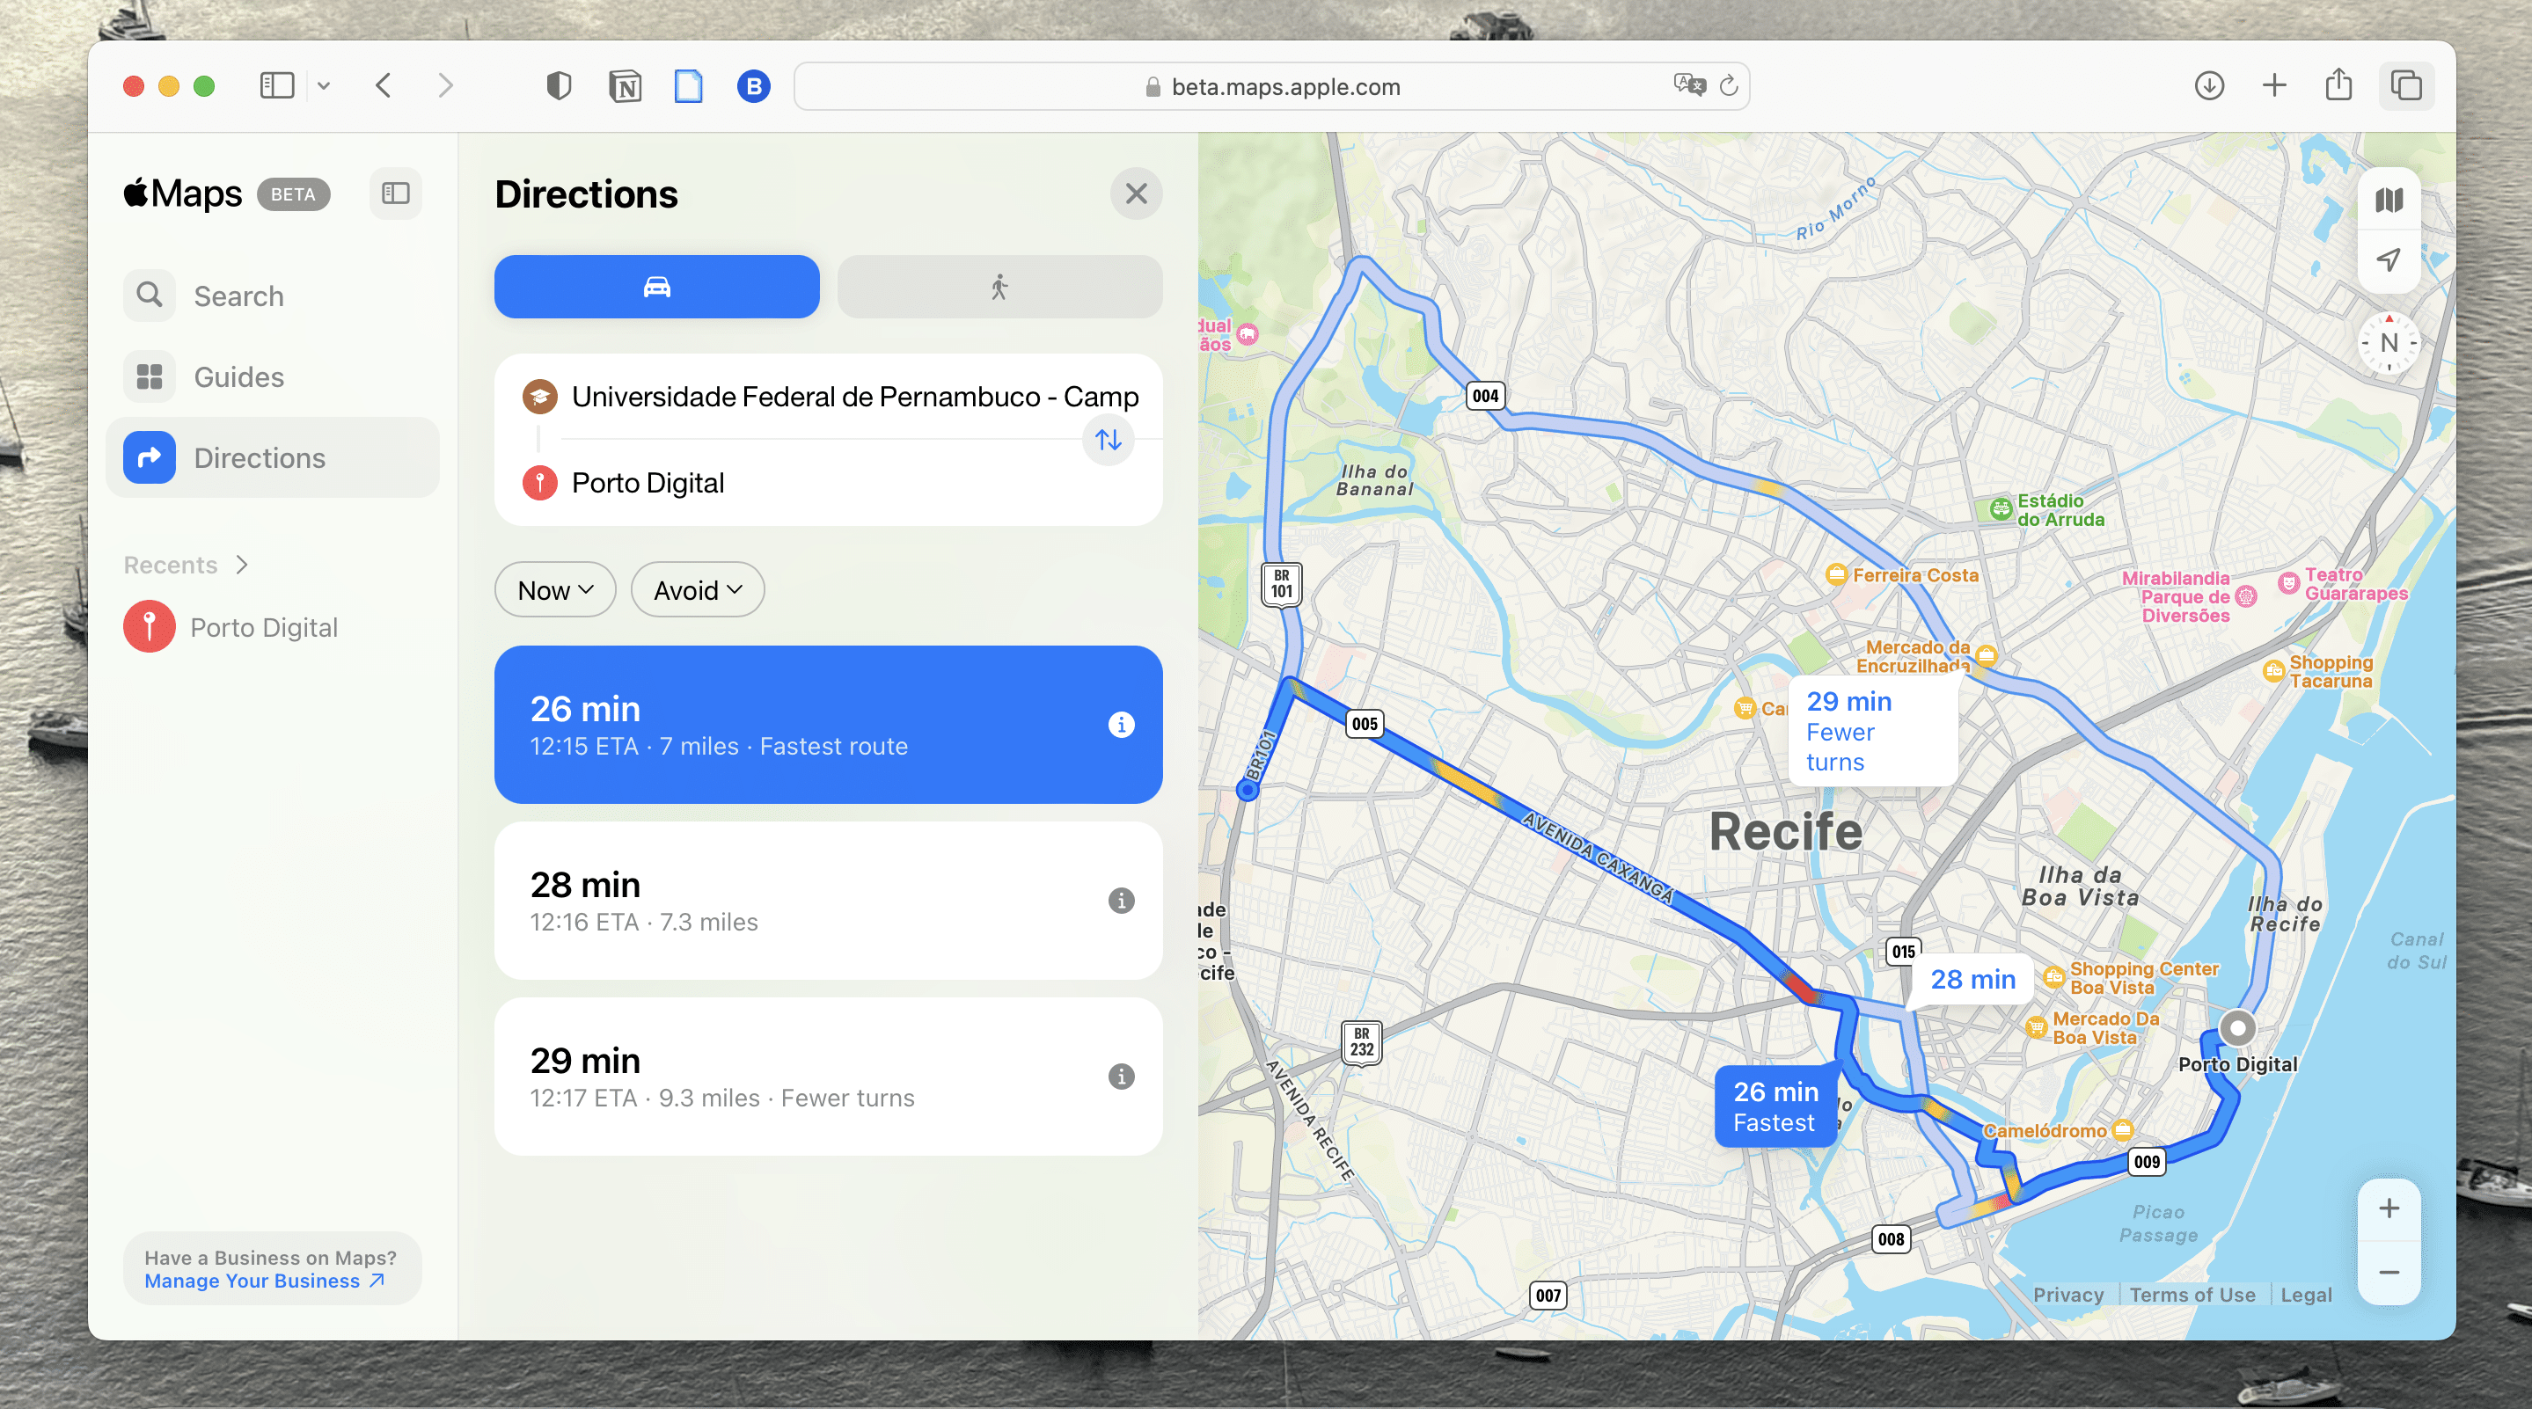Open the Directions sidebar item
This screenshot has width=2532, height=1409.
[x=259, y=456]
